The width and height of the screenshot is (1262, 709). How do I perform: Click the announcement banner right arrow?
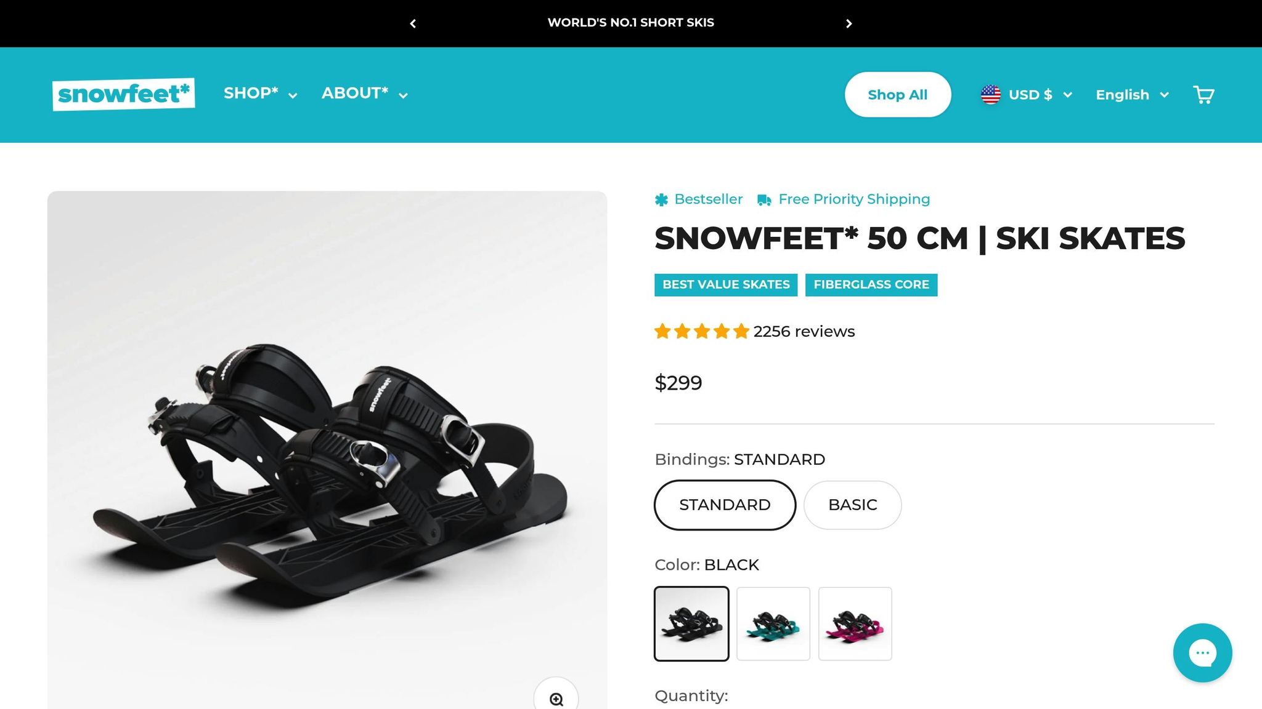tap(849, 23)
